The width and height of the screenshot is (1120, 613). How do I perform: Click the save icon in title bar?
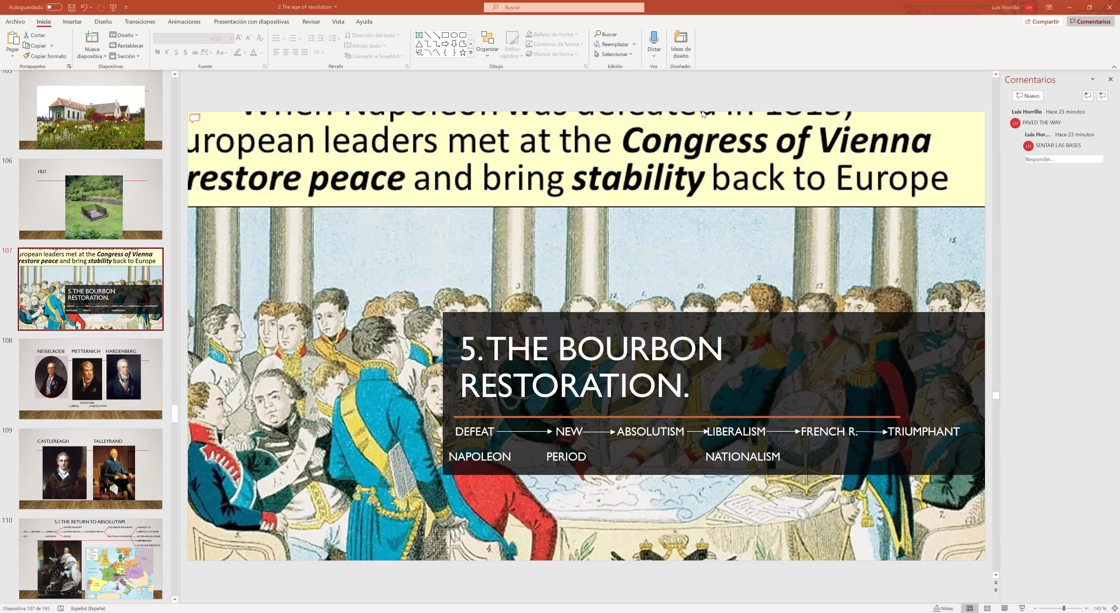(72, 7)
